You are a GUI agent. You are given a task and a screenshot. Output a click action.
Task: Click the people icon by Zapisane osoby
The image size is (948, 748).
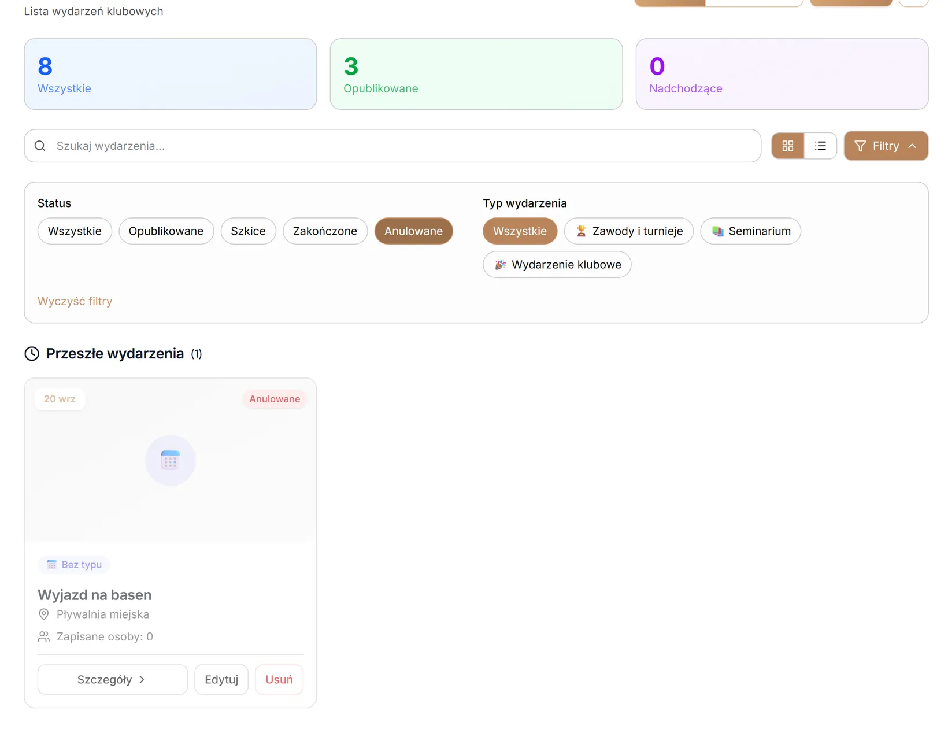(x=44, y=636)
